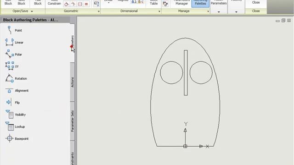Image resolution: width=294 pixels, height=165 pixels.
Task: Select the Lookup parameter tool
Action: (15, 126)
